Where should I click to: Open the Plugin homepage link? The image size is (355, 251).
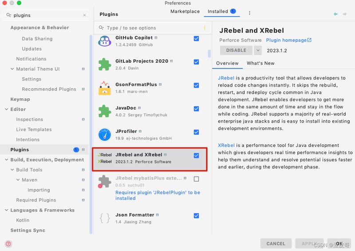coord(289,40)
